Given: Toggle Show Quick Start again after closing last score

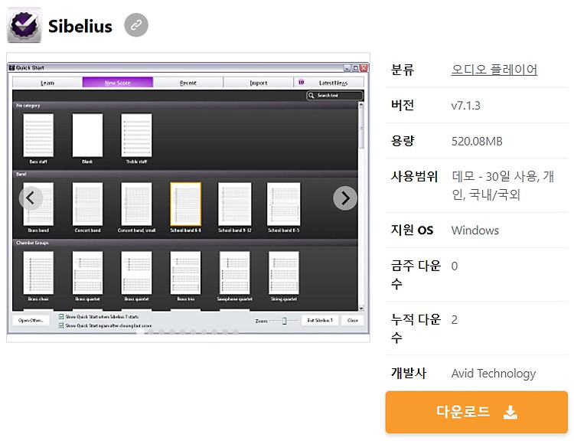Looking at the screenshot, I should (x=61, y=325).
